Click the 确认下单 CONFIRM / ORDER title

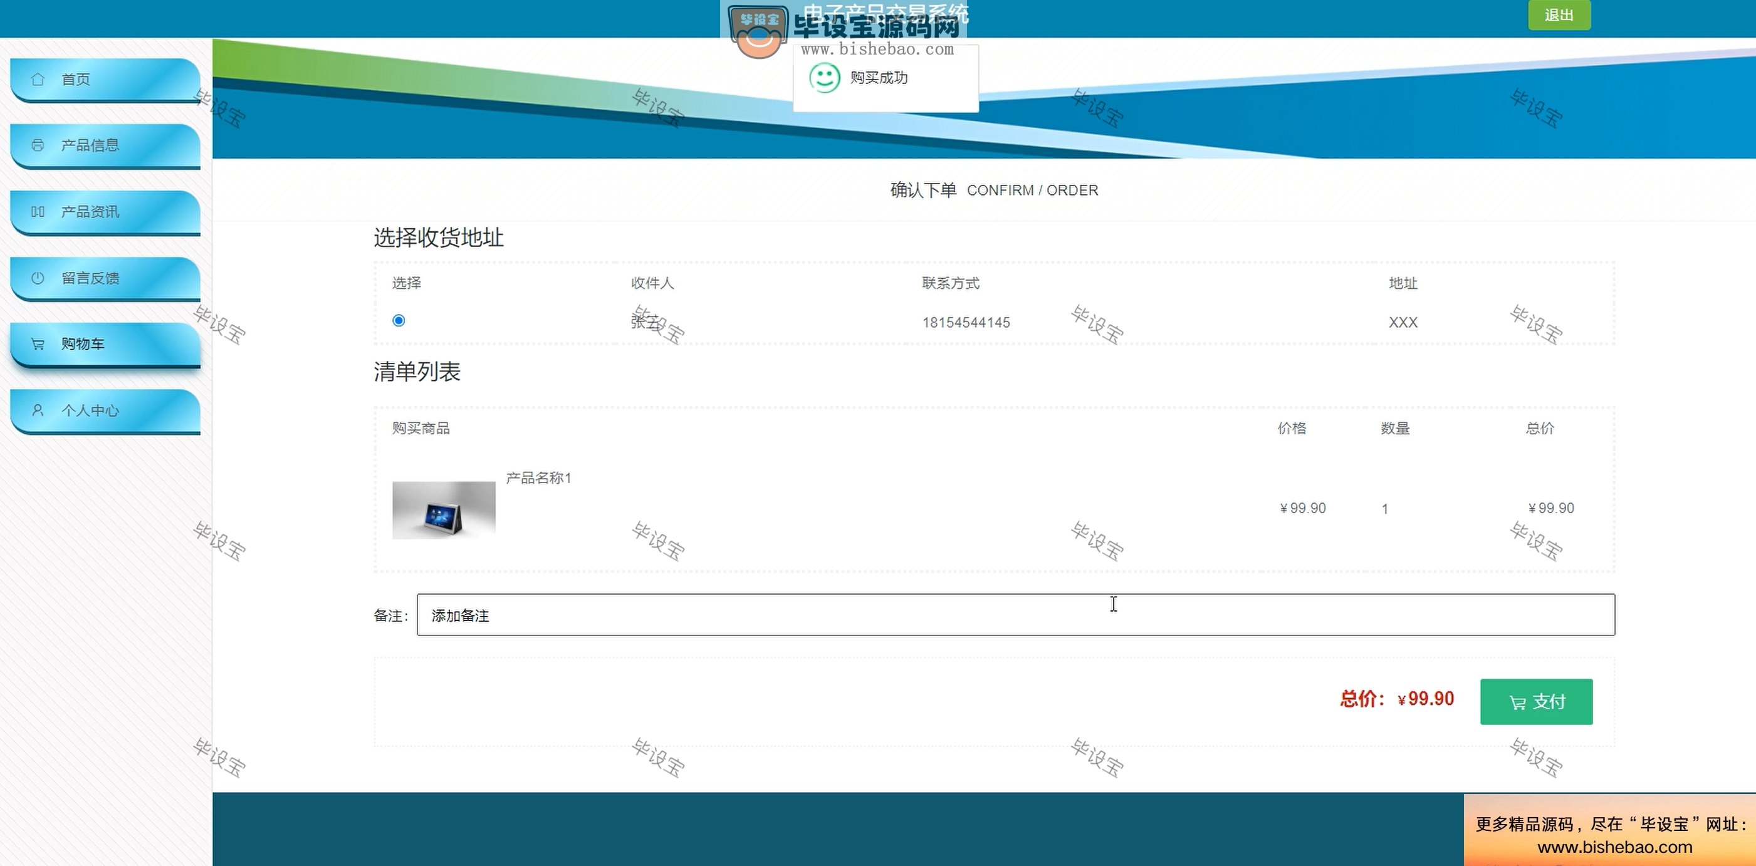[994, 190]
